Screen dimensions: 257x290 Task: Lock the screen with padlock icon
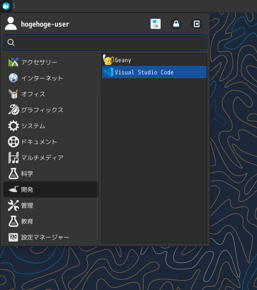click(x=176, y=24)
